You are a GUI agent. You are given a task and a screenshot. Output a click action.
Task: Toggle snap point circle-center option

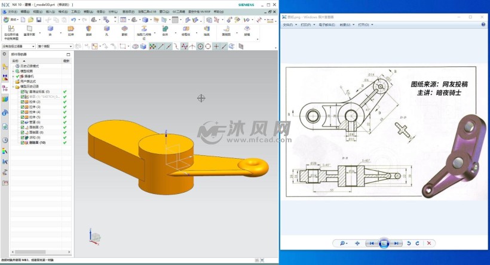pos(200,47)
